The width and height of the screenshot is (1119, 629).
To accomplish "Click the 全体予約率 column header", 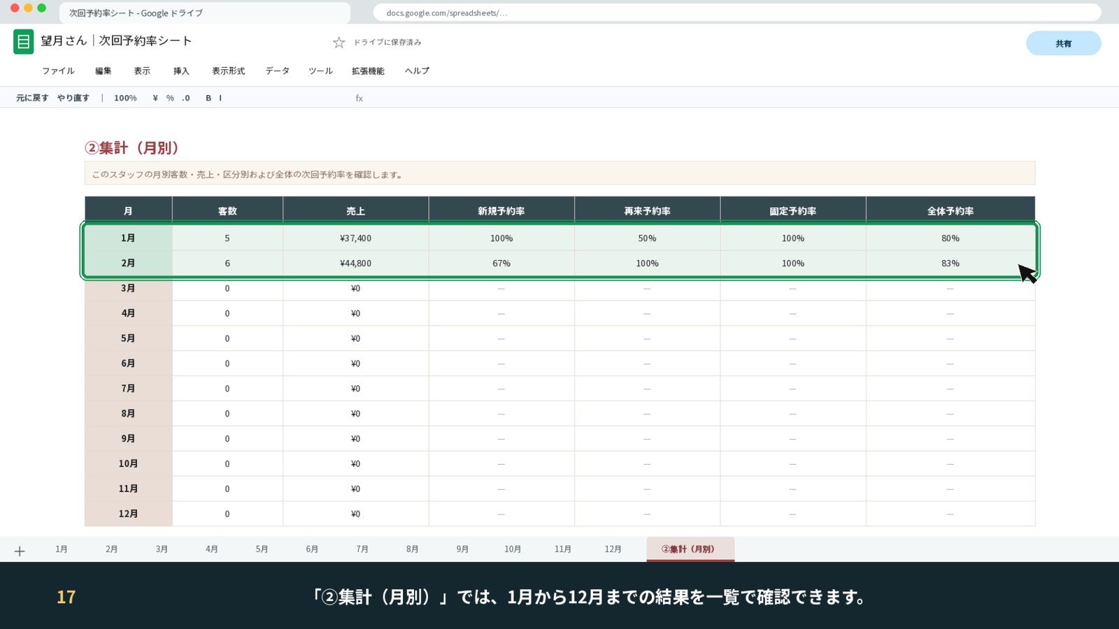I will pos(950,210).
